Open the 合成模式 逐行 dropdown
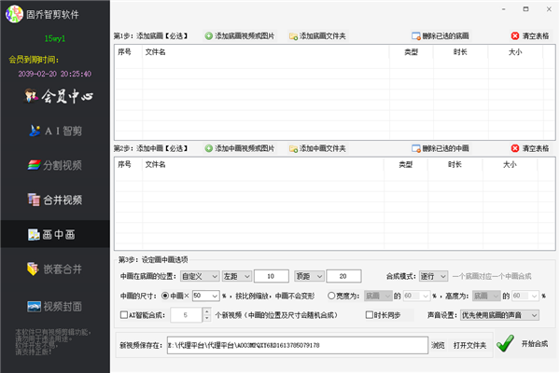 [x=433, y=276]
